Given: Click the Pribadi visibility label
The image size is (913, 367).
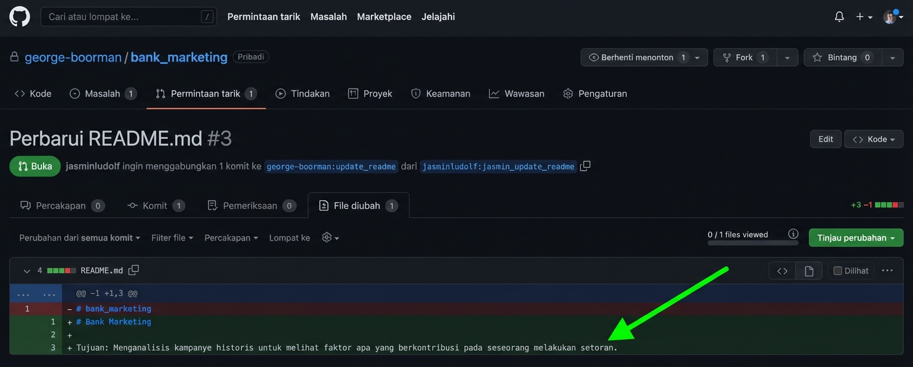Looking at the screenshot, I should [x=251, y=57].
